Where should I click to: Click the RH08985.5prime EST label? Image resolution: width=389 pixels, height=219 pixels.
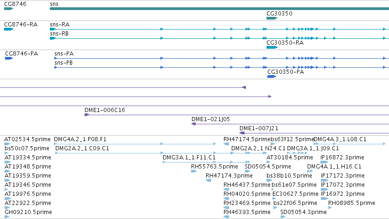352,203
